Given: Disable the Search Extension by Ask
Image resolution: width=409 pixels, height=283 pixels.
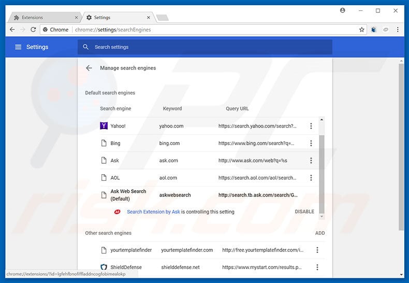Looking at the screenshot, I should click(x=304, y=211).
